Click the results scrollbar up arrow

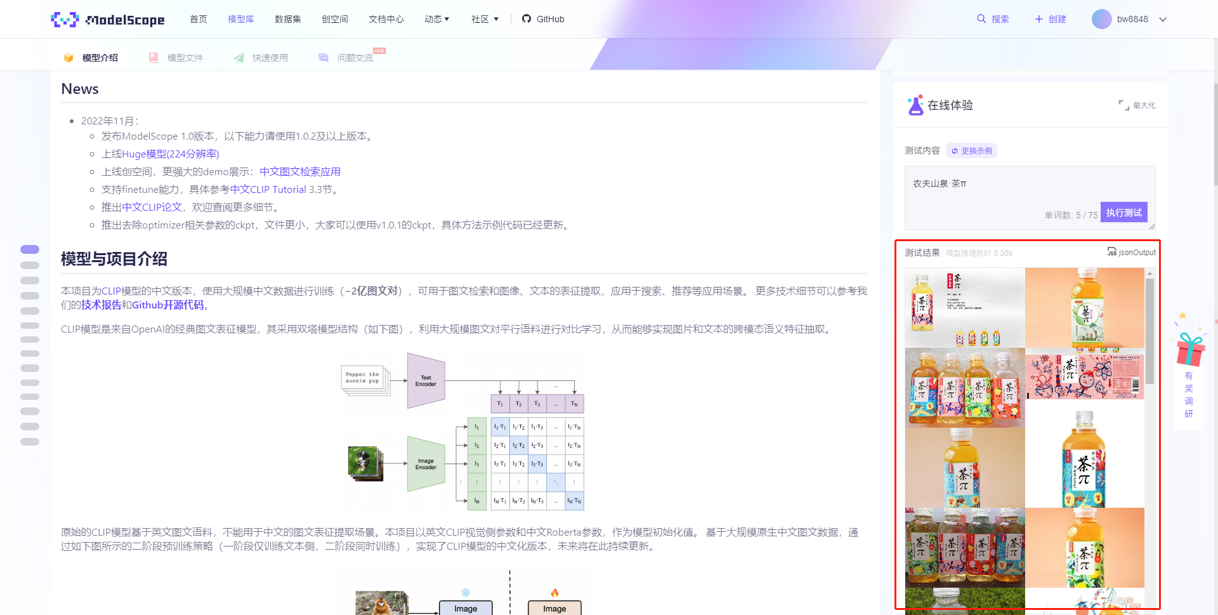pyautogui.click(x=1149, y=274)
